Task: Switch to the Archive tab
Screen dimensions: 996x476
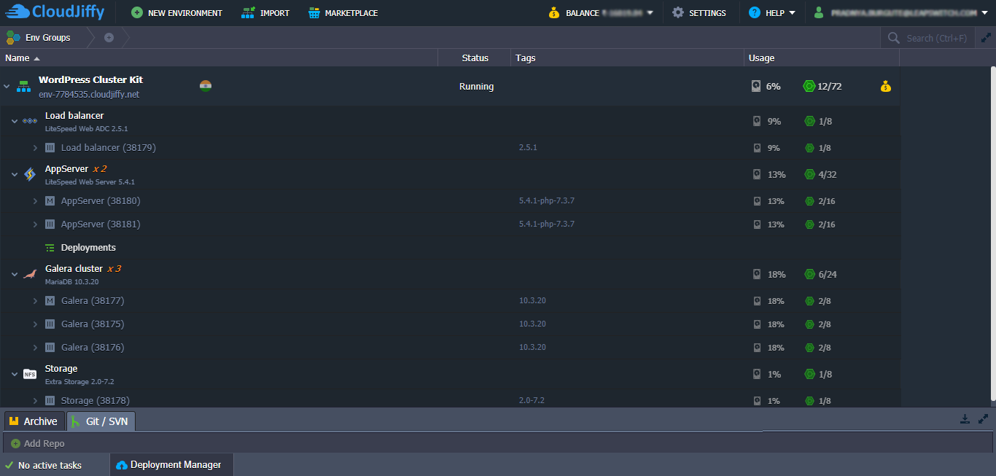Action: [34, 421]
